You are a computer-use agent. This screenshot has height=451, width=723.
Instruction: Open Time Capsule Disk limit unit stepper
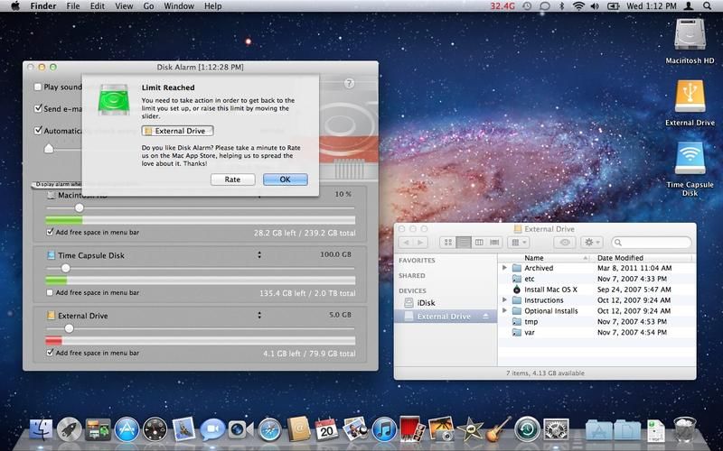259,254
